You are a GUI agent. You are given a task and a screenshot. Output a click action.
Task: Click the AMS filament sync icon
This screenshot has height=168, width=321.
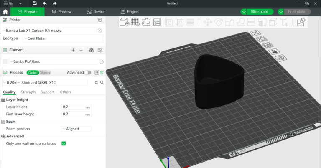tap(92, 50)
